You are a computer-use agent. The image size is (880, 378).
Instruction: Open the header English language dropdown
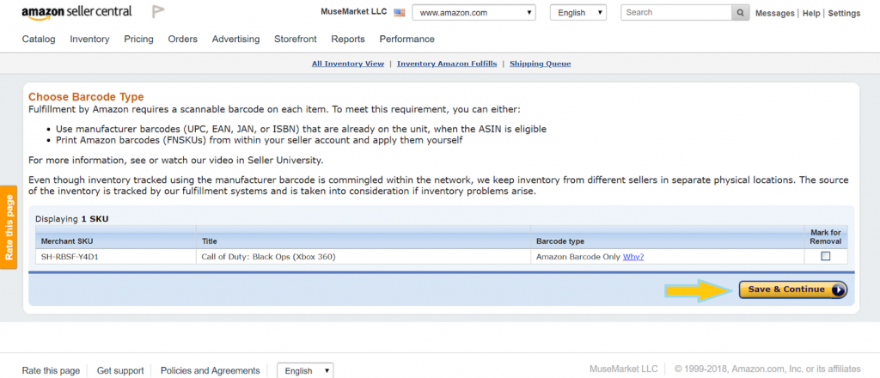point(578,12)
